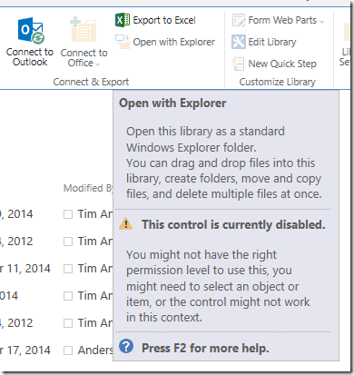Click the Open with Explorer icon
This screenshot has width=354, height=375.
tap(123, 42)
